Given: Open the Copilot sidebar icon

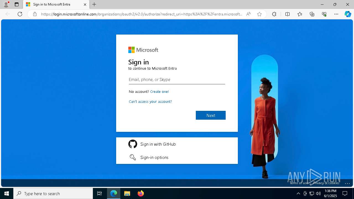Looking at the screenshot, I should pos(348,14).
